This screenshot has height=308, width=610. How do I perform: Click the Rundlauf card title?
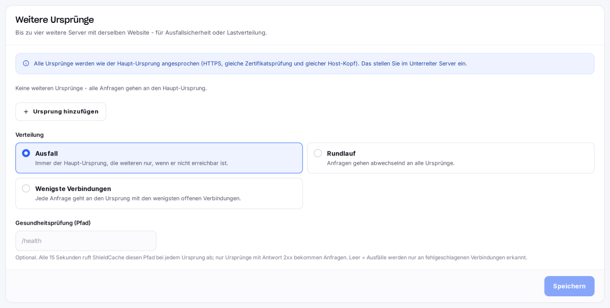341,153
